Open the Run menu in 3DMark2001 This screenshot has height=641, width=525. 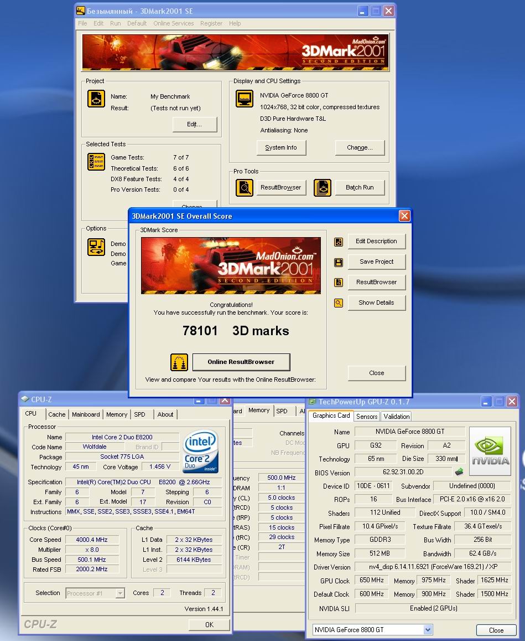tap(116, 23)
